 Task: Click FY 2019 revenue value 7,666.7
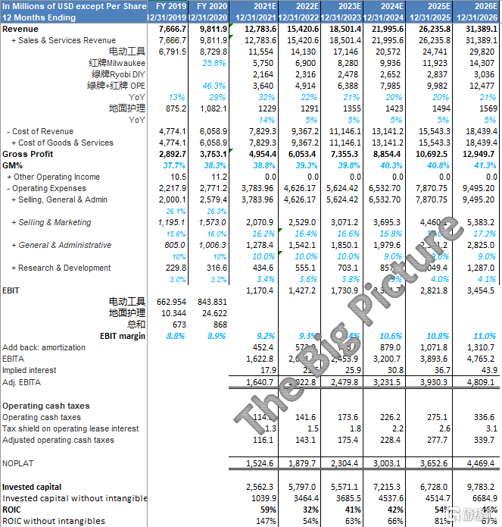coord(173,29)
